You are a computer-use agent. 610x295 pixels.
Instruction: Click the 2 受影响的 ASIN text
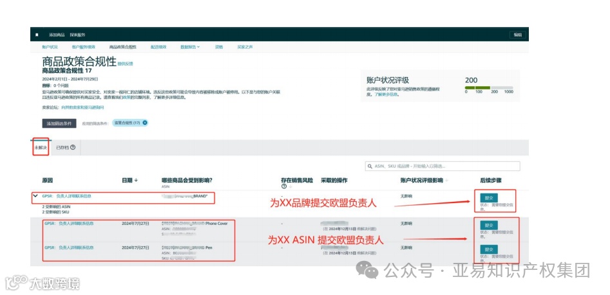(x=57, y=207)
